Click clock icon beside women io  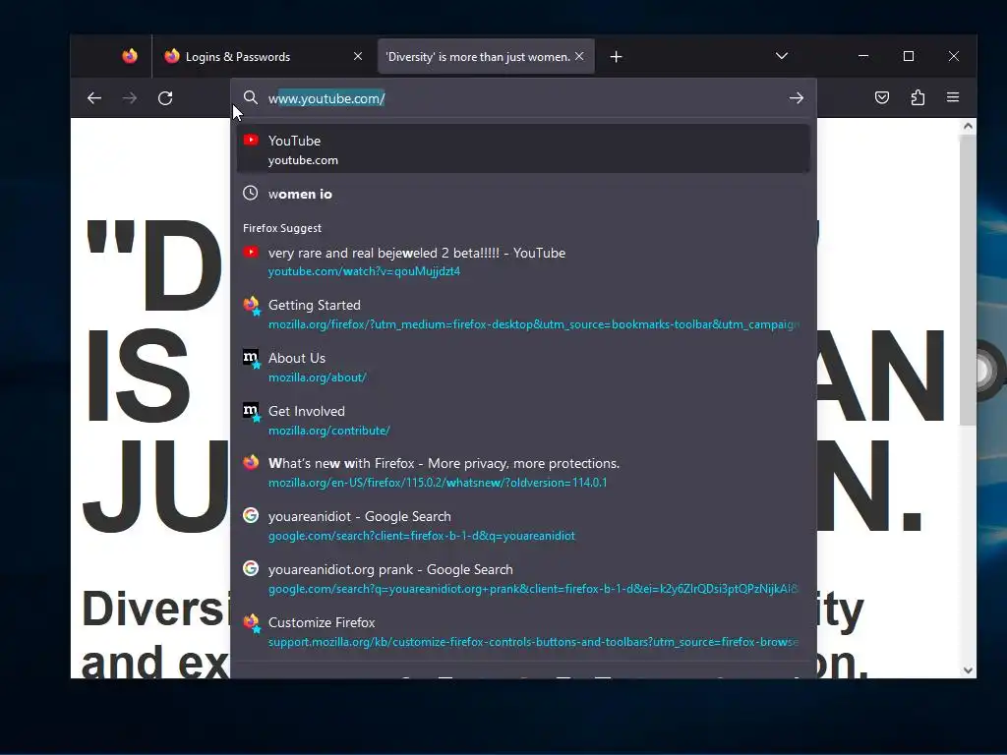click(251, 194)
